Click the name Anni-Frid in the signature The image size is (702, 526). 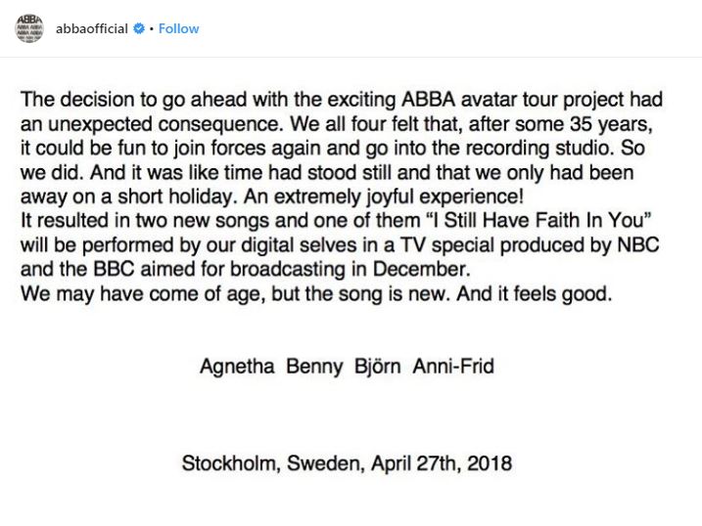[x=453, y=367]
